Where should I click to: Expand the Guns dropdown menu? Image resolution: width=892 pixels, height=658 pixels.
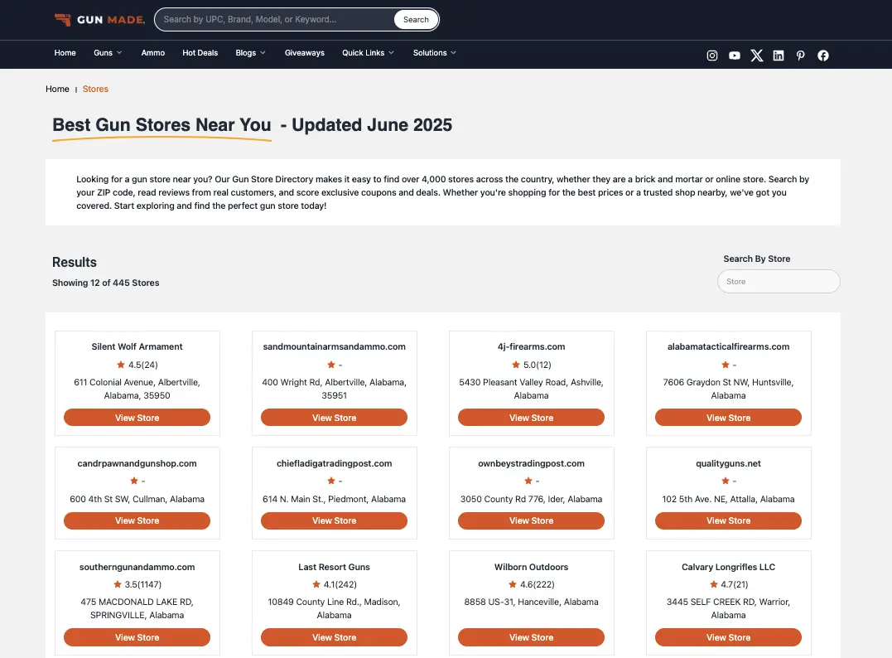tap(108, 53)
